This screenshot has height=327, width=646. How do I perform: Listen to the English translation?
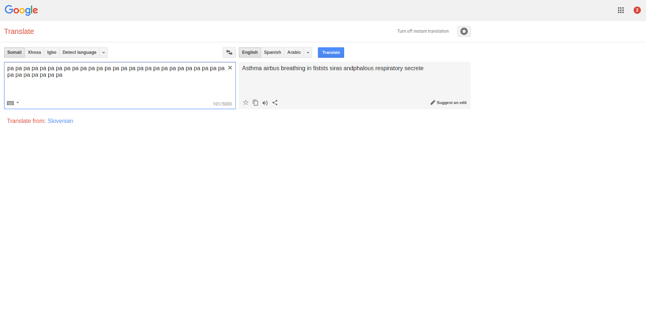265,103
